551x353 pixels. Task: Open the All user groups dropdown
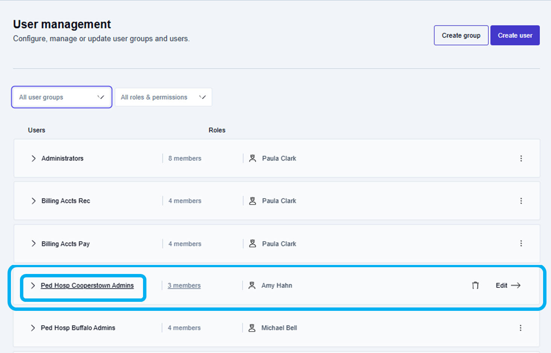[x=62, y=97]
